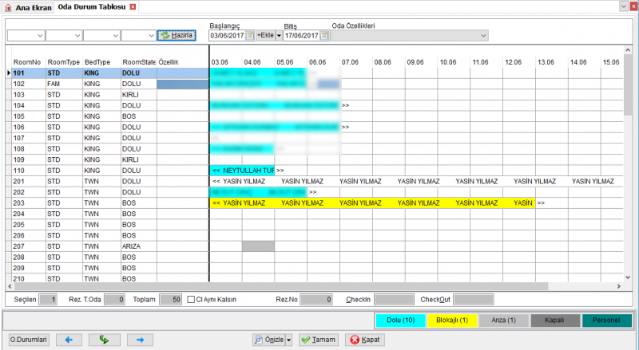Screen dimensions: 639x350
Task: Open the third filter dropdown above BedType
Action: tap(116, 36)
